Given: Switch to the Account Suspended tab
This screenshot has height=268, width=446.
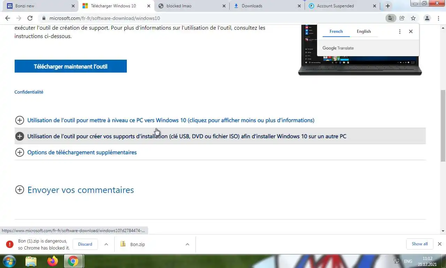Looking at the screenshot, I should point(341,6).
